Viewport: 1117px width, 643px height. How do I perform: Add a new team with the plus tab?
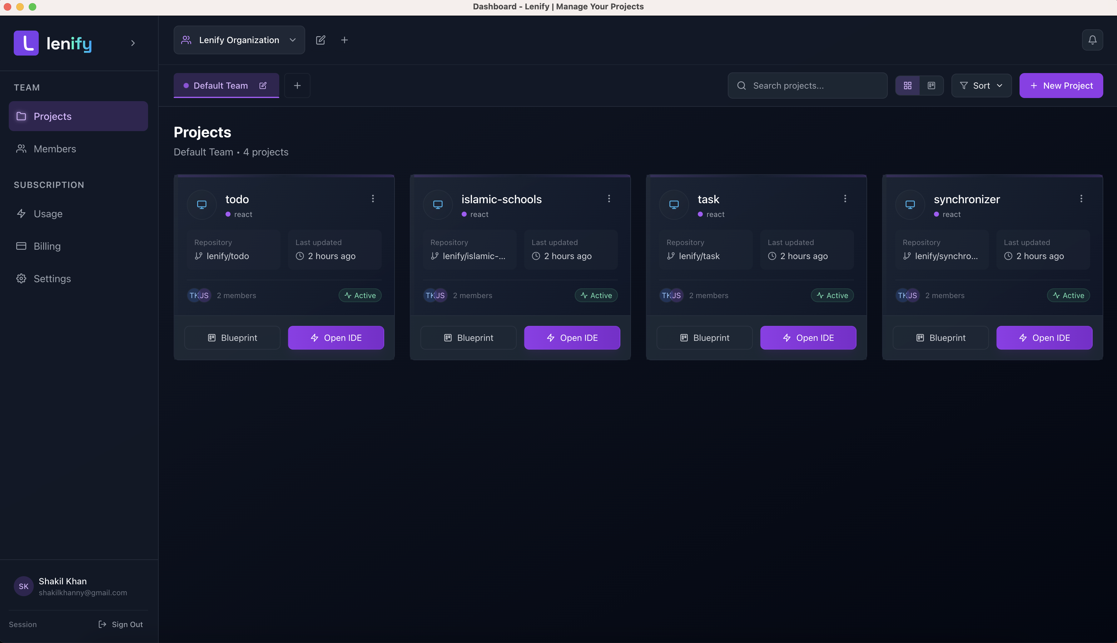pos(297,85)
